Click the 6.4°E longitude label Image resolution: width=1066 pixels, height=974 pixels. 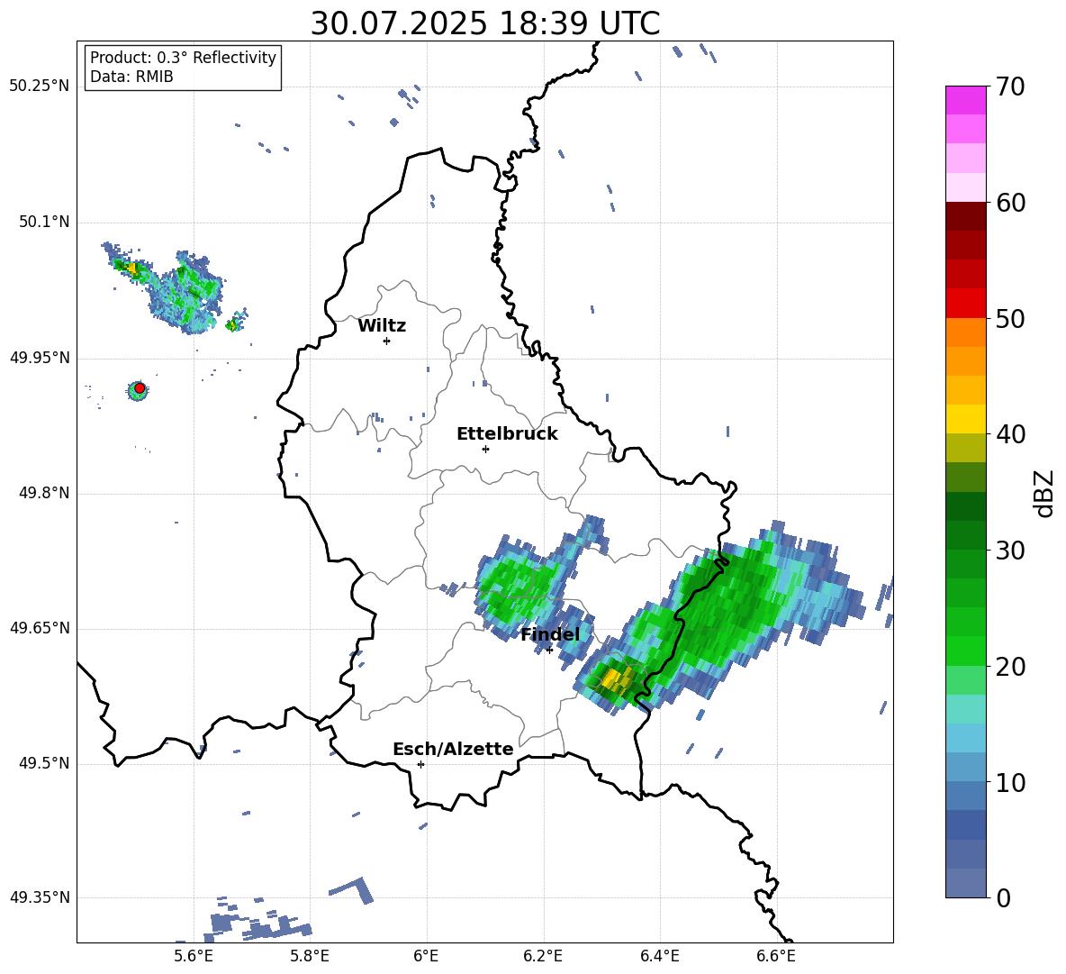point(659,956)
